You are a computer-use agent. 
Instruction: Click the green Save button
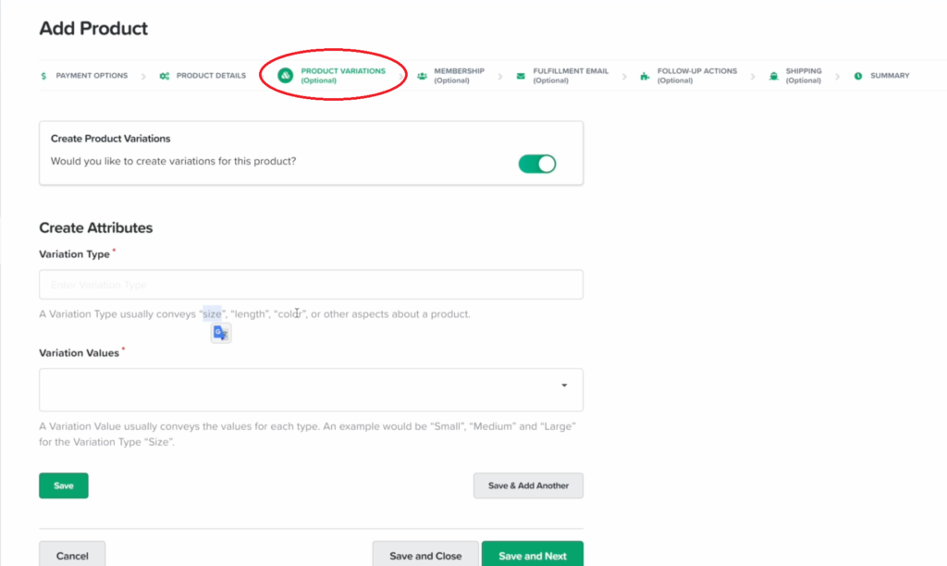coord(64,486)
